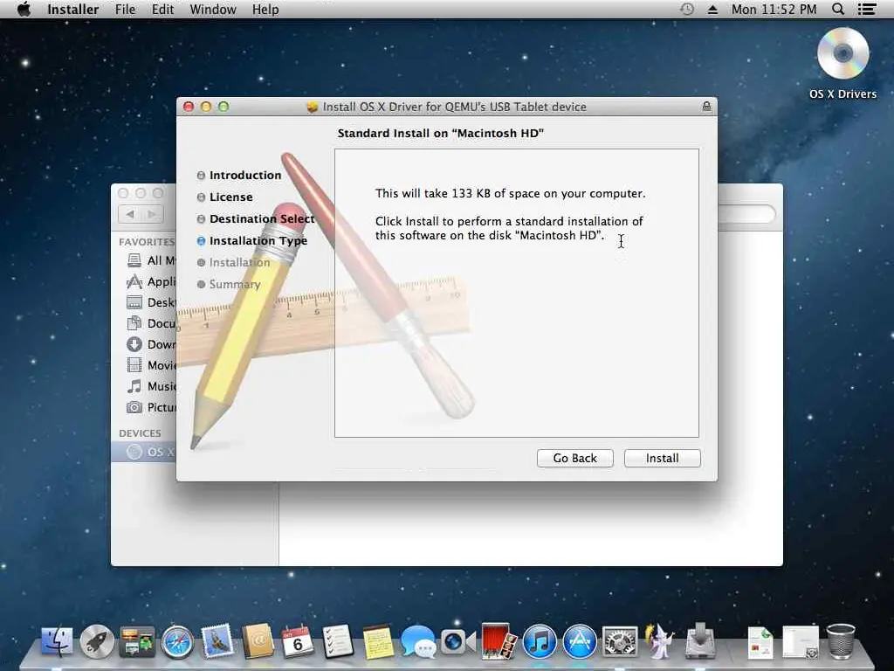Screen dimensions: 894x671
Task: Click the Finder forward arrow button
Action: coord(152,214)
